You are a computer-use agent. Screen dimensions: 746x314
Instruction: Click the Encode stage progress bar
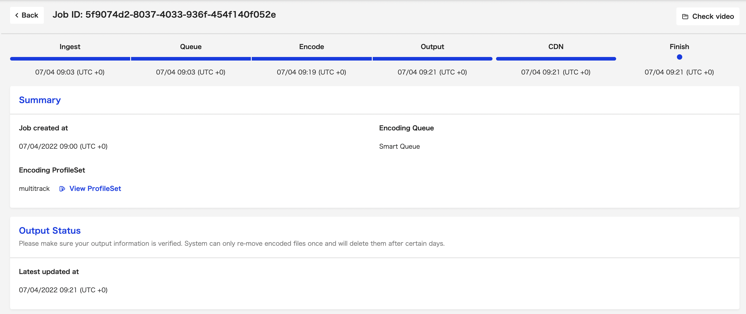[x=312, y=59]
